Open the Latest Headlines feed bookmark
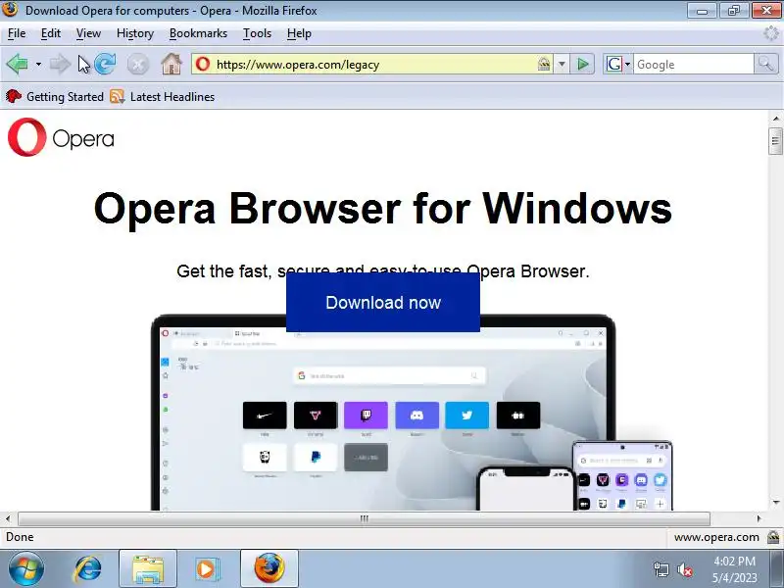Screen dimensions: 784x588 tap(162, 96)
